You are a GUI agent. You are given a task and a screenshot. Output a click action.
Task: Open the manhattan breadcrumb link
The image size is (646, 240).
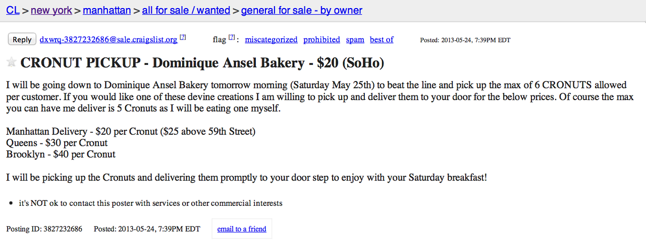[x=106, y=10]
